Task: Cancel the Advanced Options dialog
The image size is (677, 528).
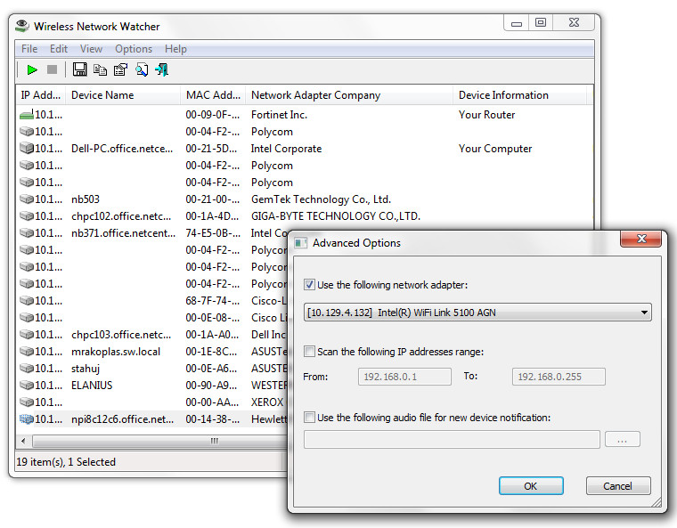Action: (617, 485)
